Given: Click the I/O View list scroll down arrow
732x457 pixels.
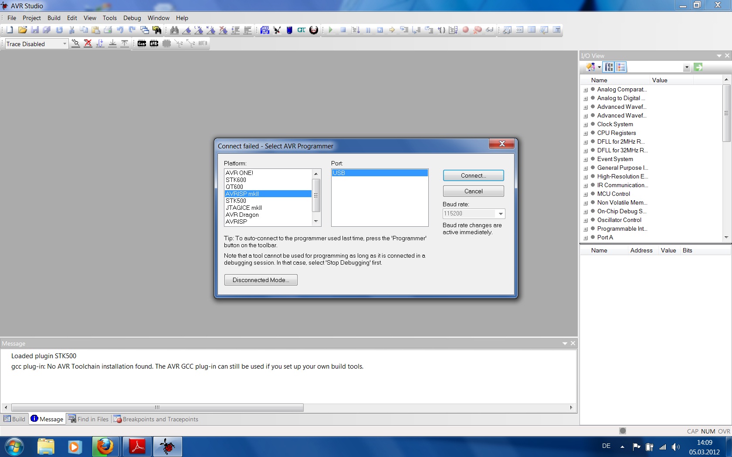Looking at the screenshot, I should 726,237.
